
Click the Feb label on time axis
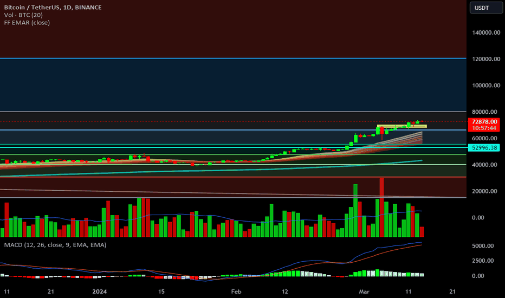[x=236, y=291]
